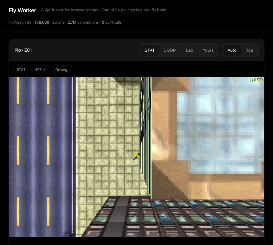Viewport: 273px width, 245px height.
Task: Select the DOOM game tab
Action: [170, 50]
